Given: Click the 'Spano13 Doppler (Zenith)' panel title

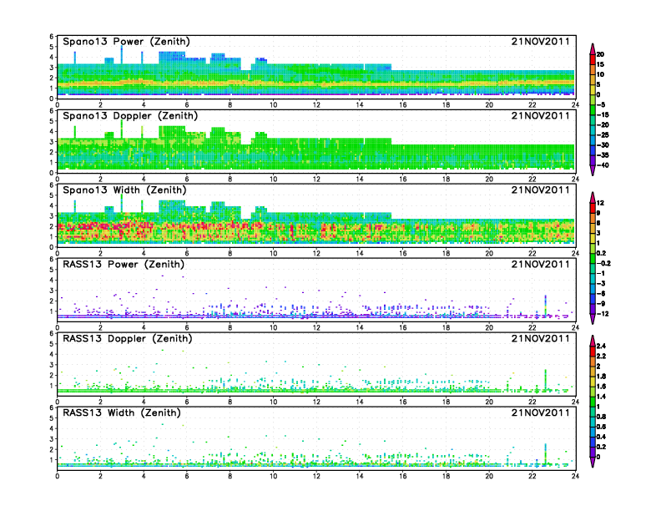Looking at the screenshot, I should coord(130,116).
